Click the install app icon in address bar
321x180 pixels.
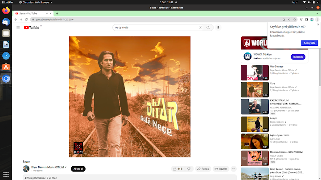(284, 20)
